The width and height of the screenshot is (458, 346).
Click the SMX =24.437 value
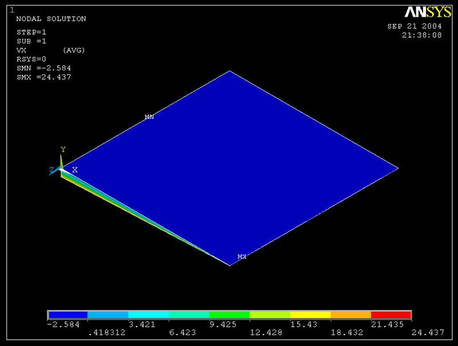[x=44, y=77]
